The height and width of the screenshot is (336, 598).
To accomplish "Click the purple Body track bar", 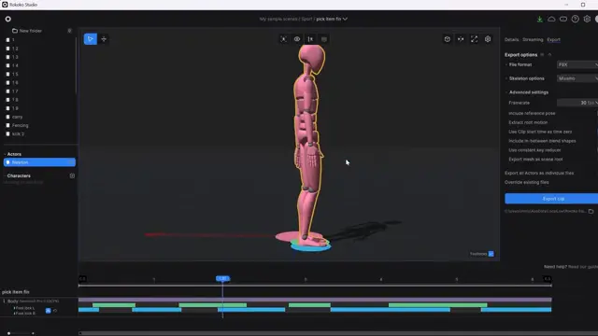I will [x=315, y=300].
